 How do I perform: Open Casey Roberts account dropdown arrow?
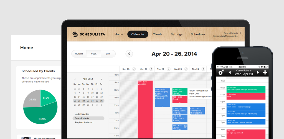click(x=240, y=33)
